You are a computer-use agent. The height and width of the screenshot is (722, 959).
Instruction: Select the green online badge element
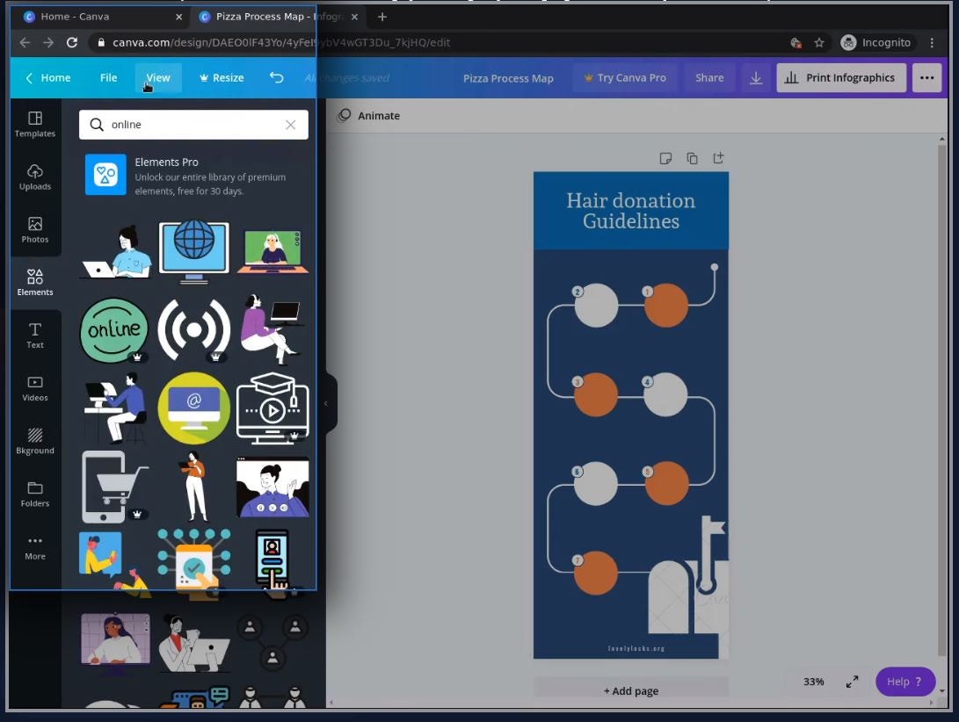(x=114, y=330)
